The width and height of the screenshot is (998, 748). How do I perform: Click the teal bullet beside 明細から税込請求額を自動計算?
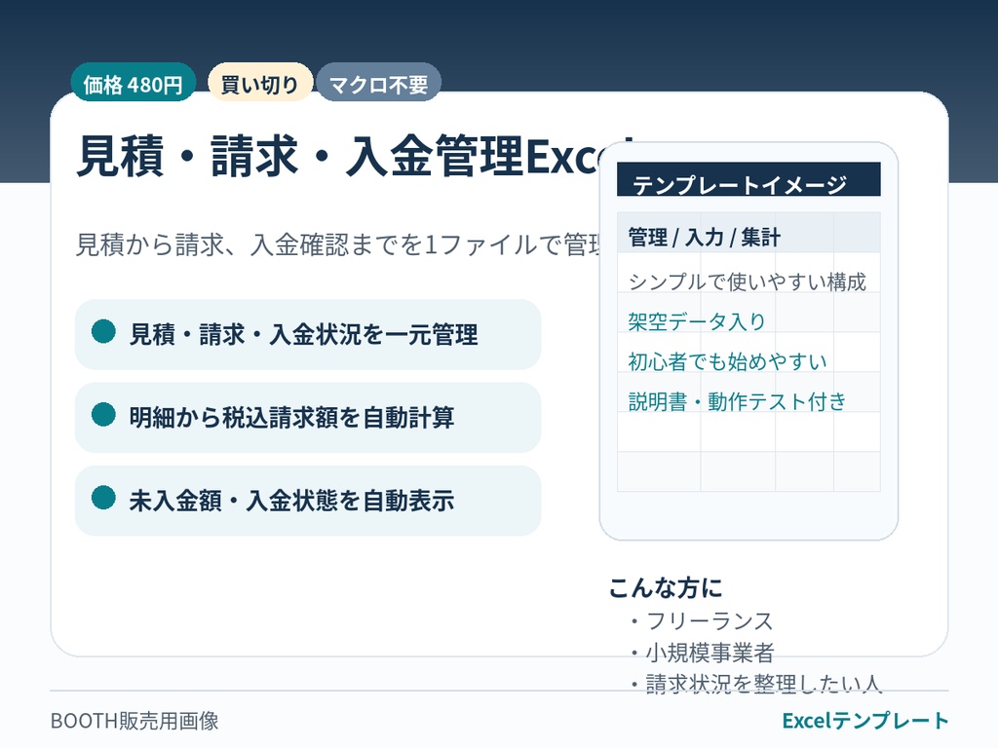point(103,415)
